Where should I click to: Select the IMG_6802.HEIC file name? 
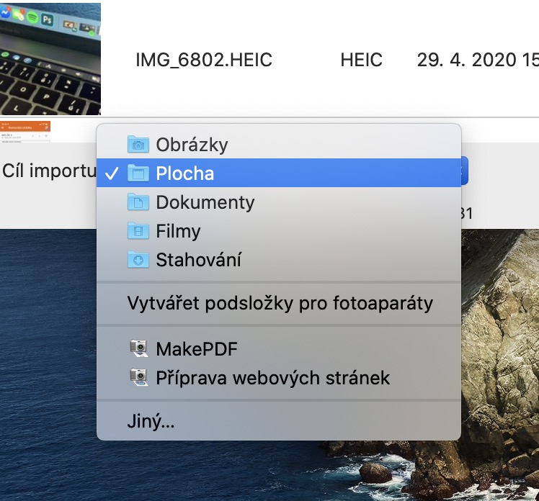coord(204,60)
